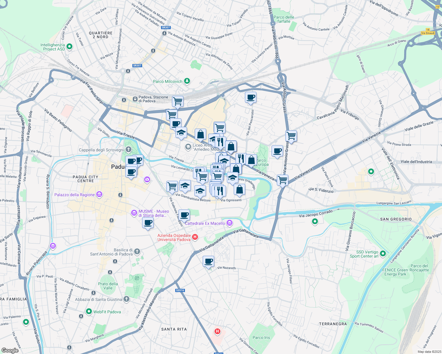Open the green dot pin for WebFit Padova
This screenshot has height=354, width=442.
point(89,312)
